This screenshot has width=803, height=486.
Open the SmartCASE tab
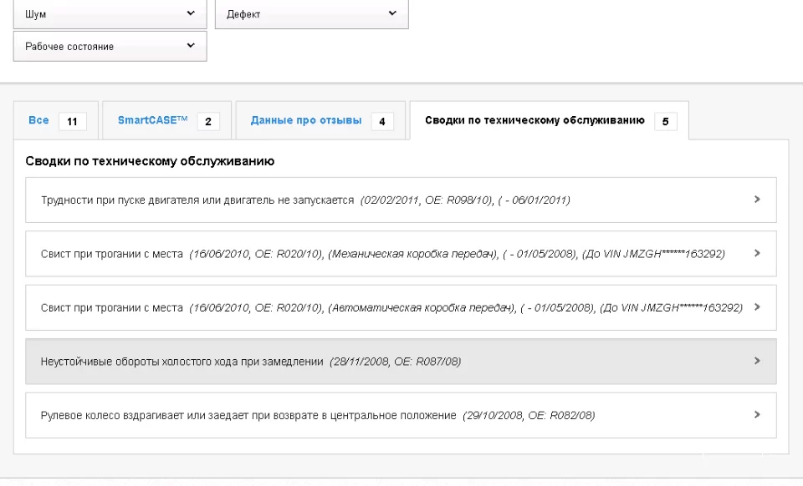coord(153,120)
